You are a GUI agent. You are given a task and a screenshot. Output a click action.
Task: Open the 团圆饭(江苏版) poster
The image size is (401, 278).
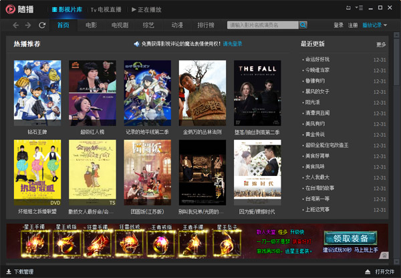tap(147, 173)
